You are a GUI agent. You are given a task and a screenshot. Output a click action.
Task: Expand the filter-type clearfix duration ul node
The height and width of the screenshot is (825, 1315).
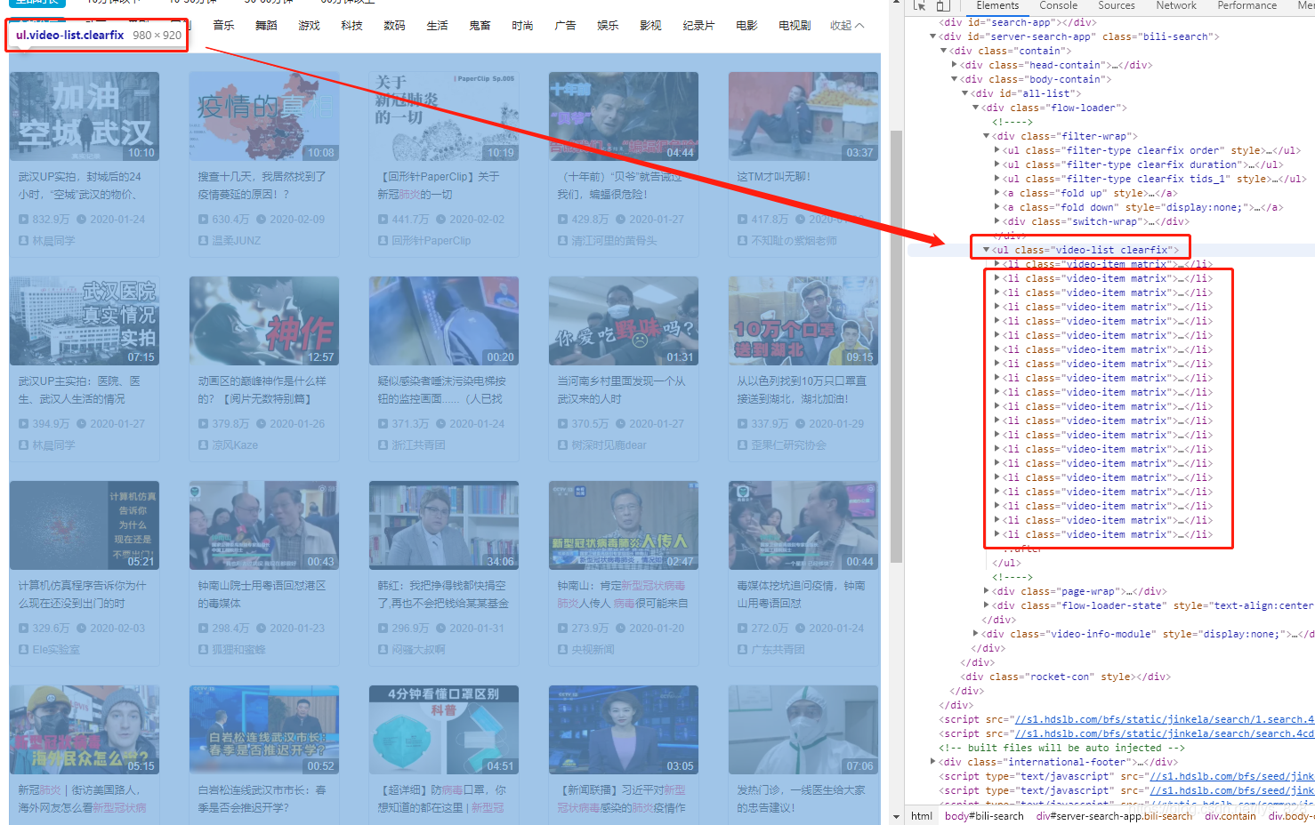tap(996, 164)
